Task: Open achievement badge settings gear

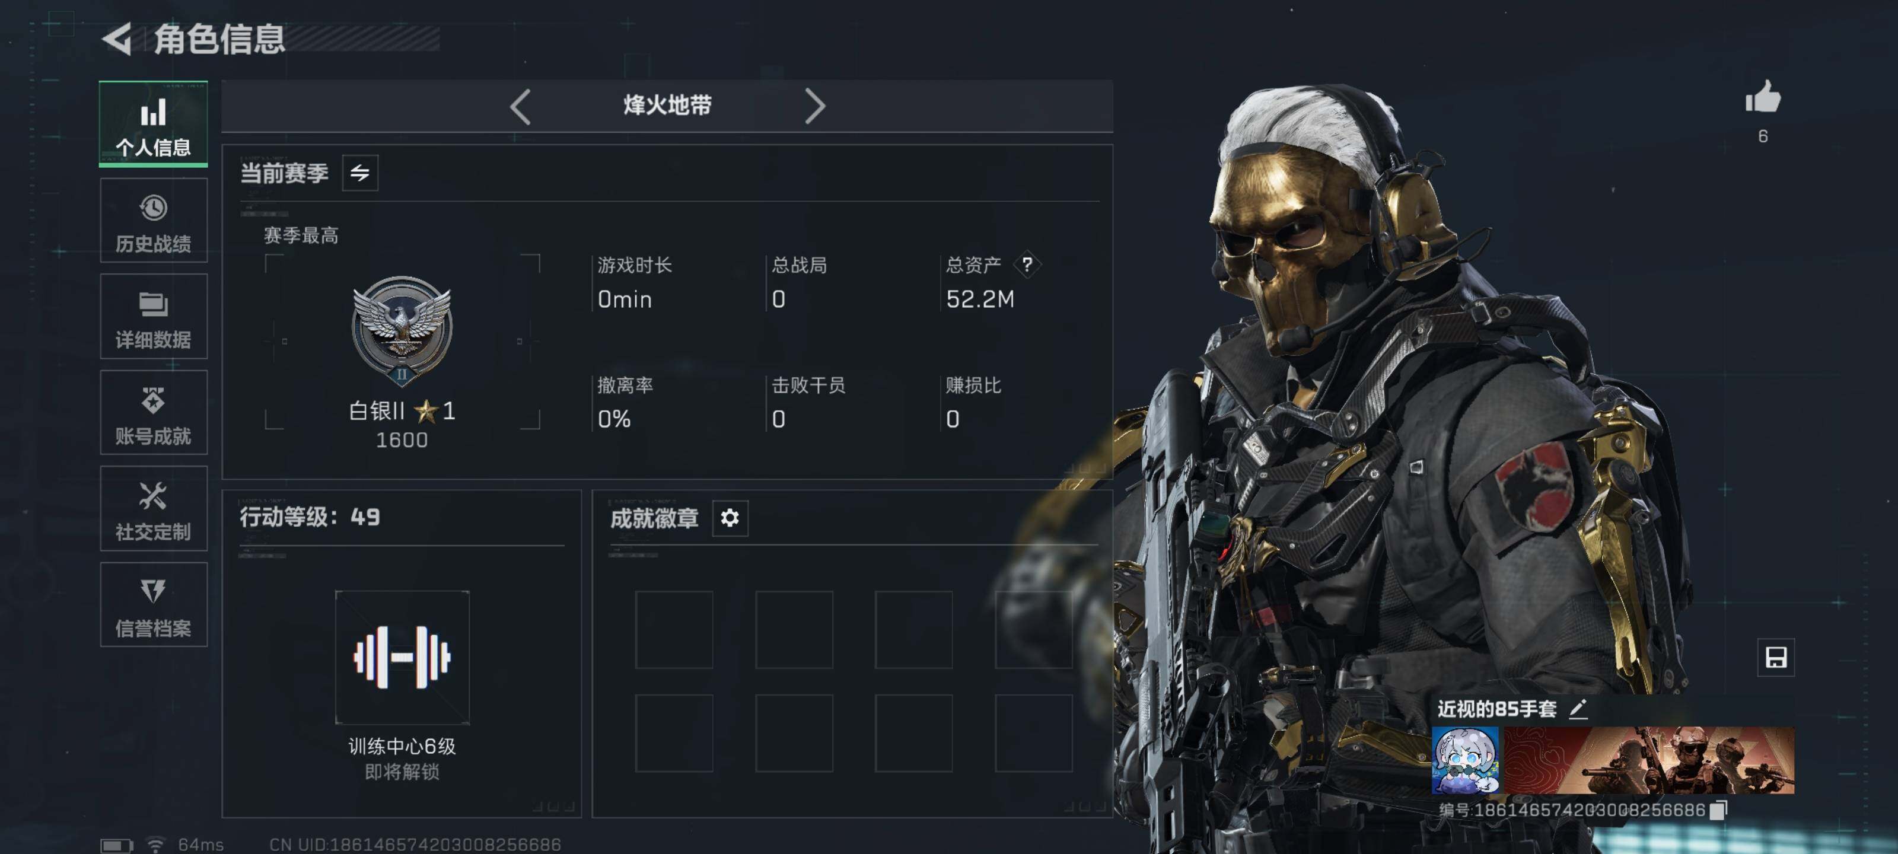Action: [x=730, y=518]
